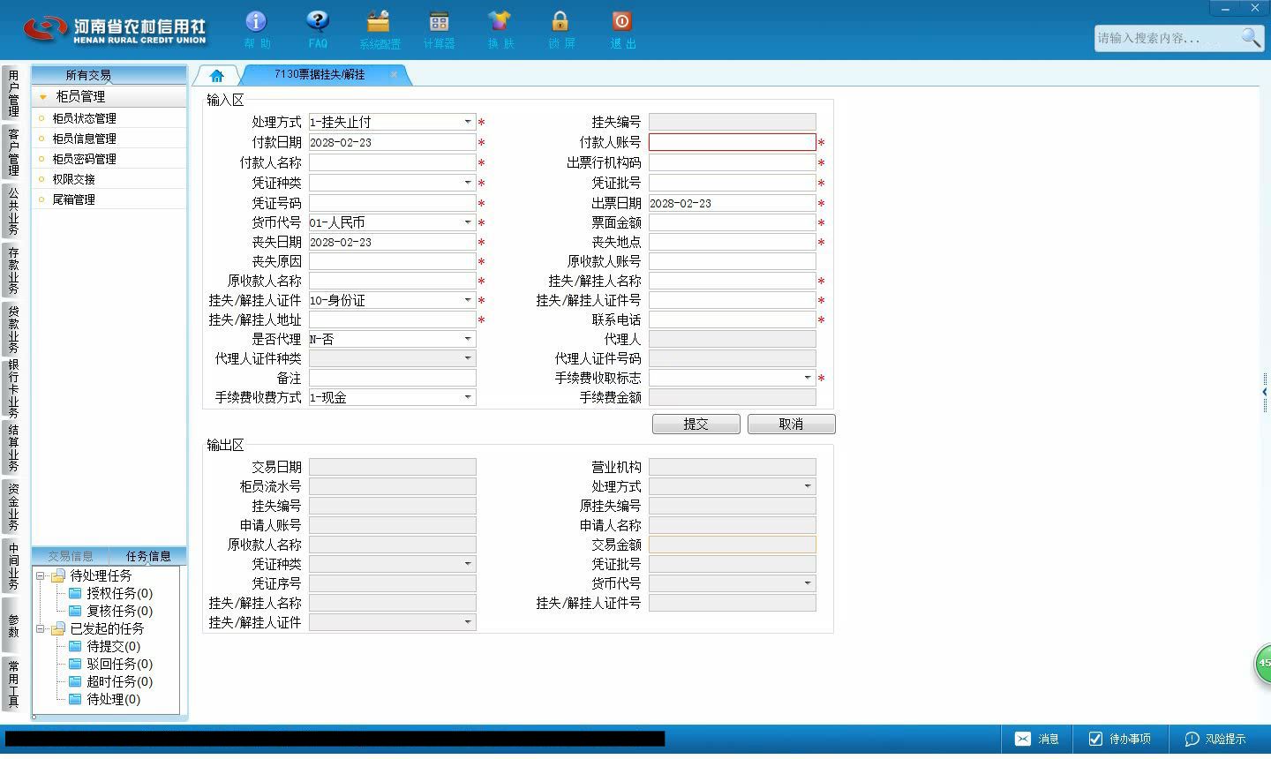Go to the home tab icon
This screenshot has width=1271, height=759.
[x=216, y=76]
